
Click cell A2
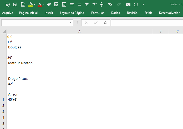[x=79, y=105]
